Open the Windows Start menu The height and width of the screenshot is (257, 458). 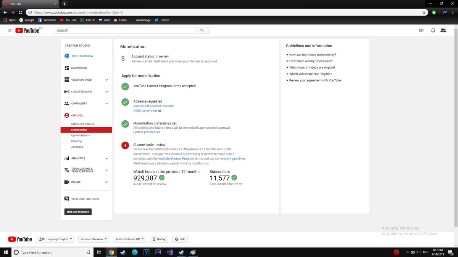[6, 252]
